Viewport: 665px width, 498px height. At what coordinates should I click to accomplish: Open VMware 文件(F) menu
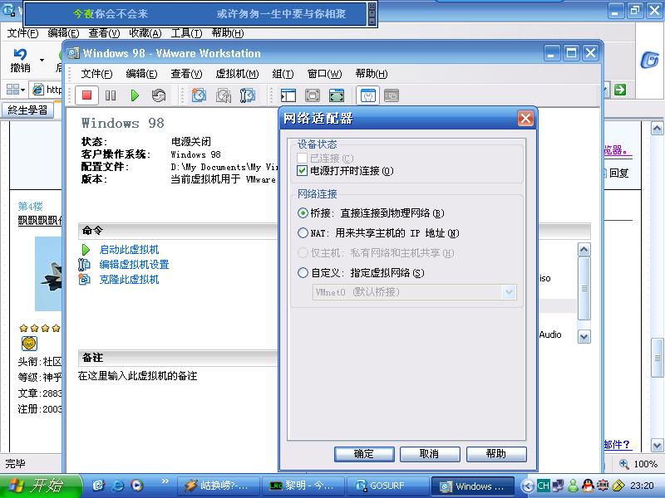96,74
